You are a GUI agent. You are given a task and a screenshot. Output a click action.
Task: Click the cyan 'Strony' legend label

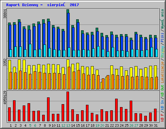tap(162, 52)
